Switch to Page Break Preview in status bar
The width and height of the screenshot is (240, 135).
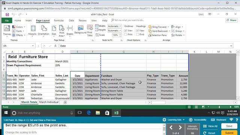tap(203, 107)
